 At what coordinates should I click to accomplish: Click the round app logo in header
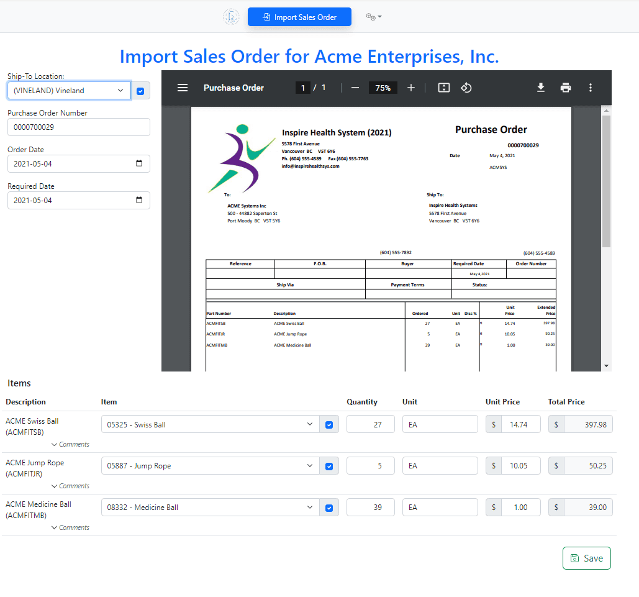231,17
